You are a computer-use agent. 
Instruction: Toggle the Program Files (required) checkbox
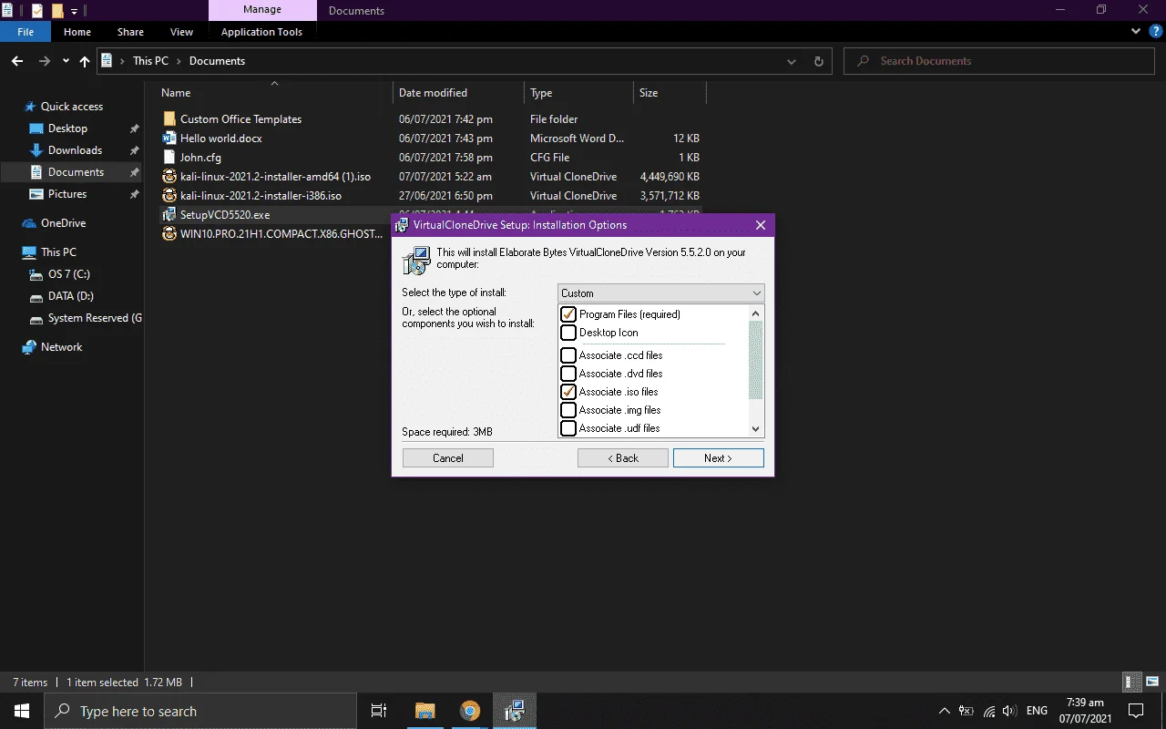point(568,314)
